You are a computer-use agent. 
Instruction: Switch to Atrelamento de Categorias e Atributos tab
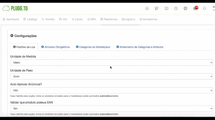140,47
